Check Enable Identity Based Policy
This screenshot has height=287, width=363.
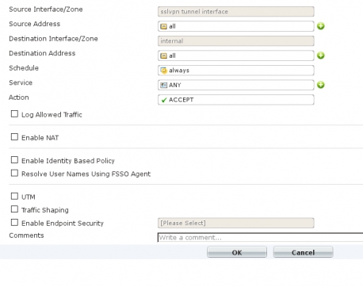point(14,160)
